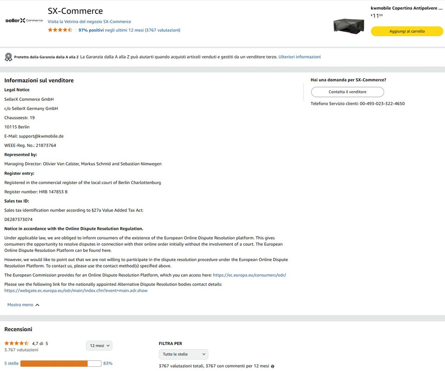Image resolution: width=445 pixels, height=371 pixels.
Task: Filter reviews by 5 stelle link
Action: pyautogui.click(x=11, y=363)
